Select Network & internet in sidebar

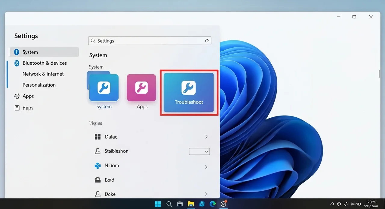coord(43,74)
